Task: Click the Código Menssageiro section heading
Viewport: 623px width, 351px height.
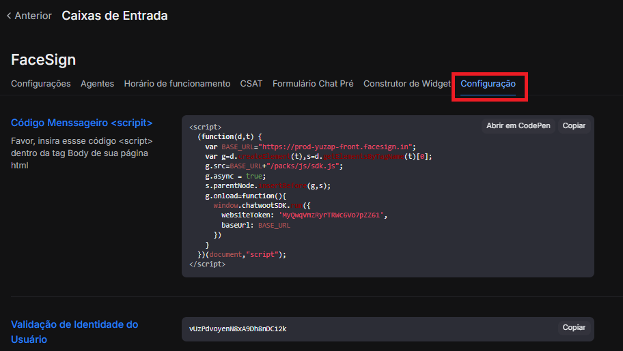Action: 81,123
